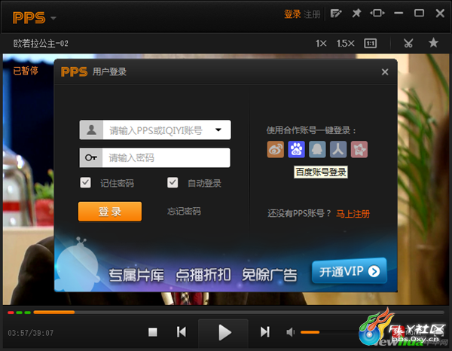Open the feedback edit icon in title bar
This screenshot has height=351, width=452.
point(336,14)
